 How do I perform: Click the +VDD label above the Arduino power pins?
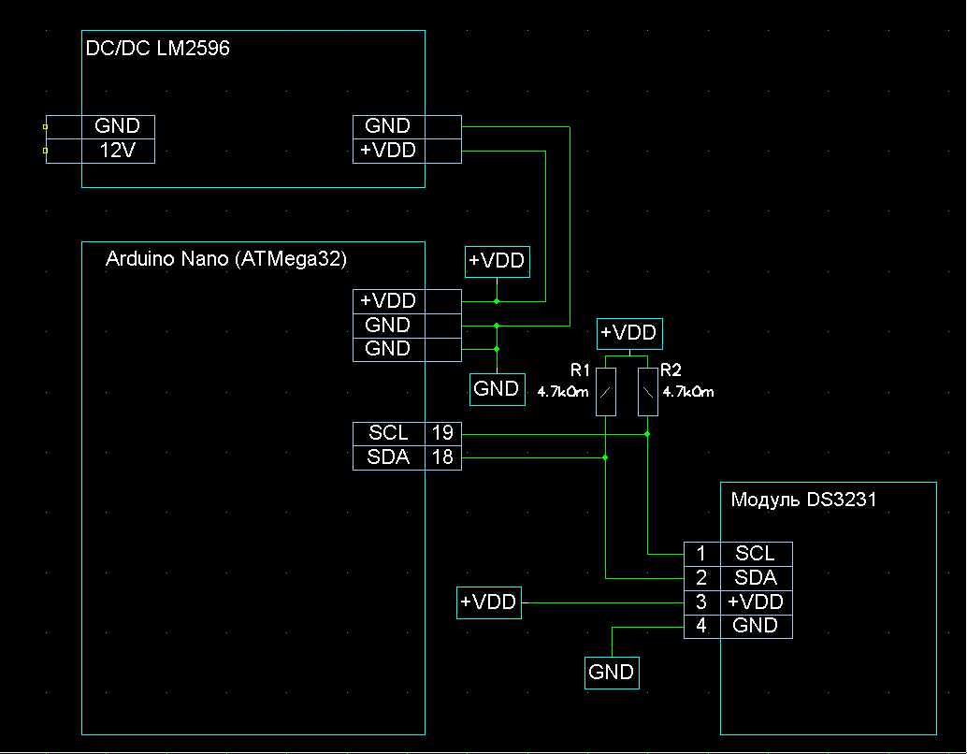[x=498, y=262]
